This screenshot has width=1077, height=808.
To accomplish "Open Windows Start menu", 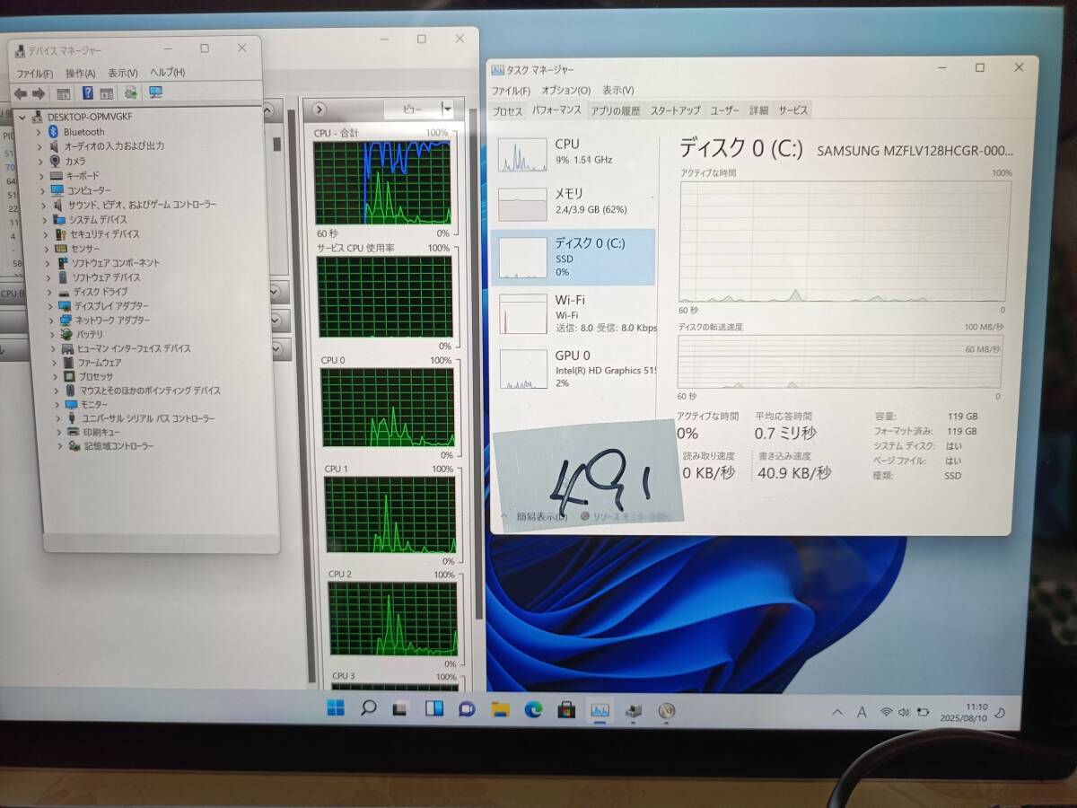I will point(336,708).
